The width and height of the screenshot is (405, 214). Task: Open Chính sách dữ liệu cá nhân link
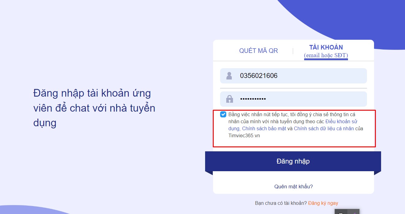click(x=324, y=129)
